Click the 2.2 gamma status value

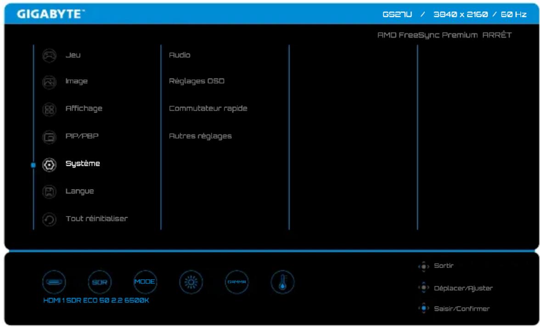tap(117, 300)
